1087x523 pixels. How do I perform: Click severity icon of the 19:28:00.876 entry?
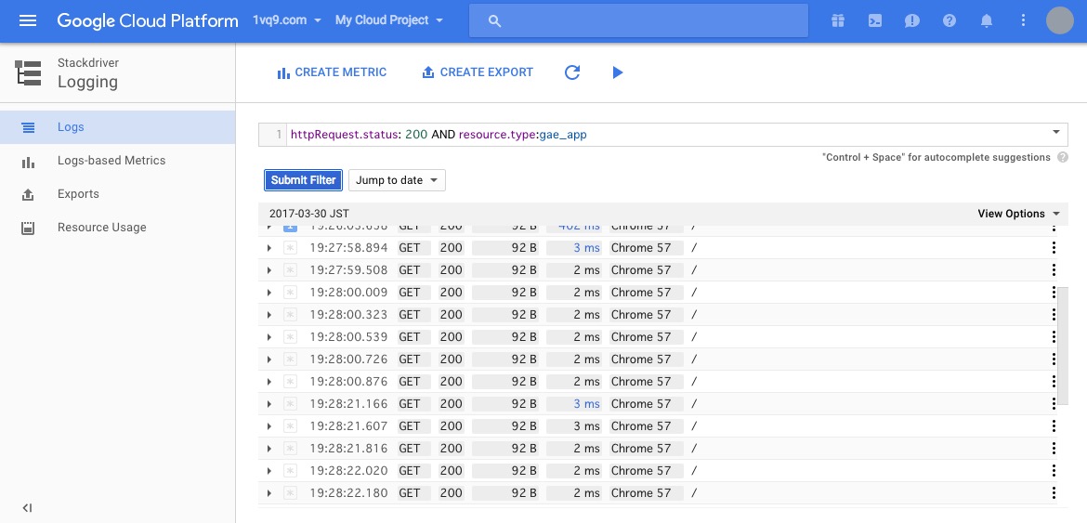coord(290,382)
